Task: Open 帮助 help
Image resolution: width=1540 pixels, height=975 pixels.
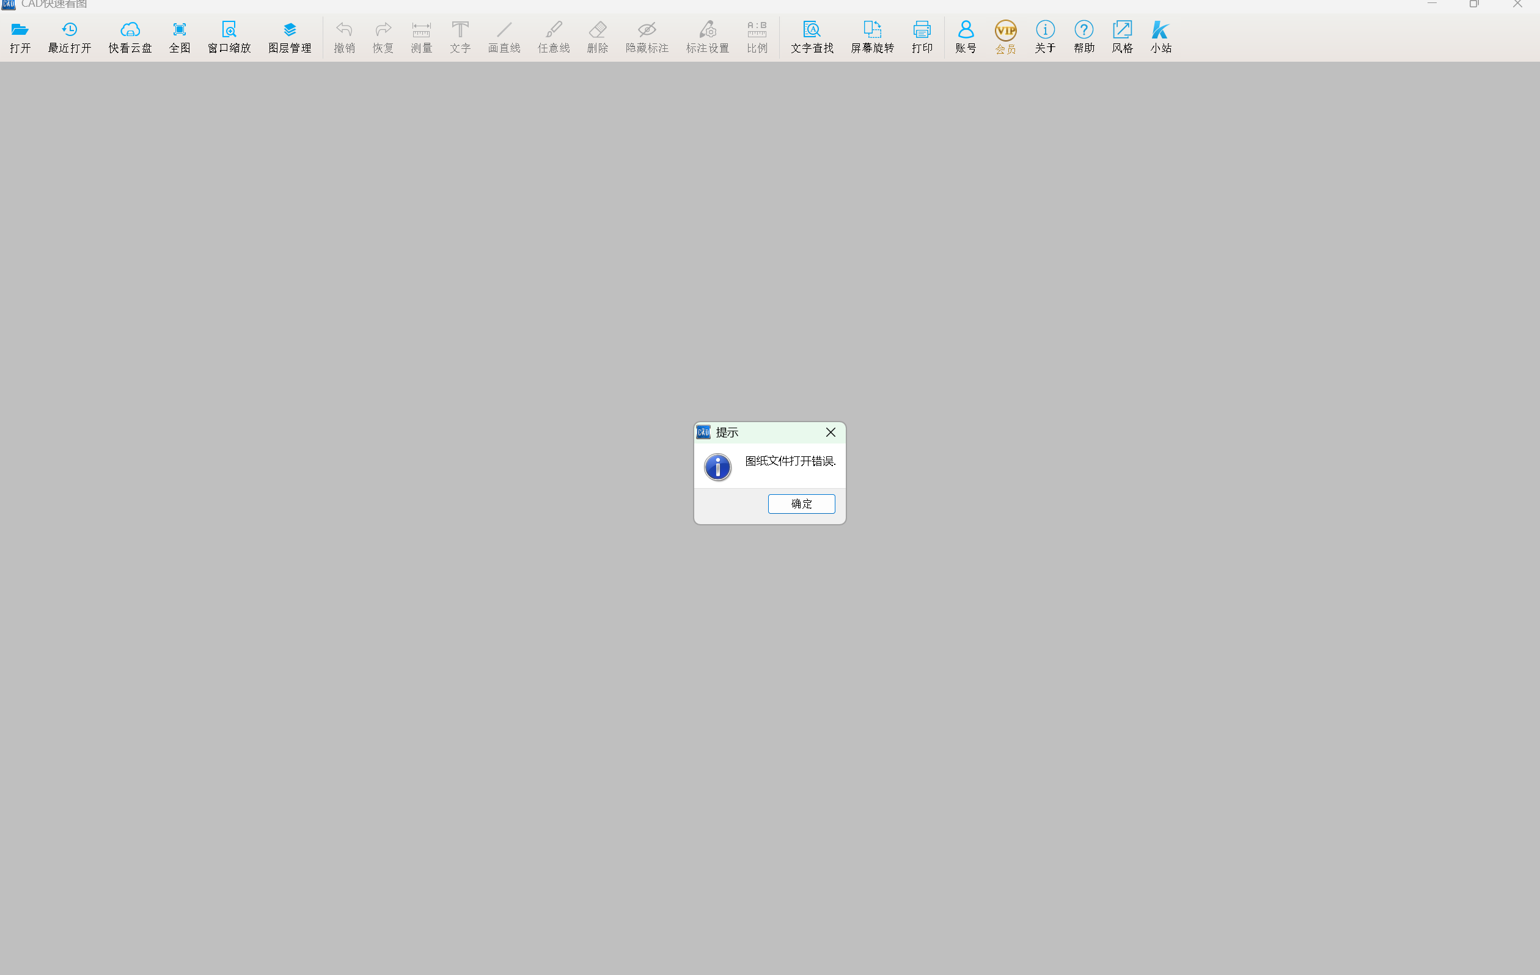Action: (1083, 30)
